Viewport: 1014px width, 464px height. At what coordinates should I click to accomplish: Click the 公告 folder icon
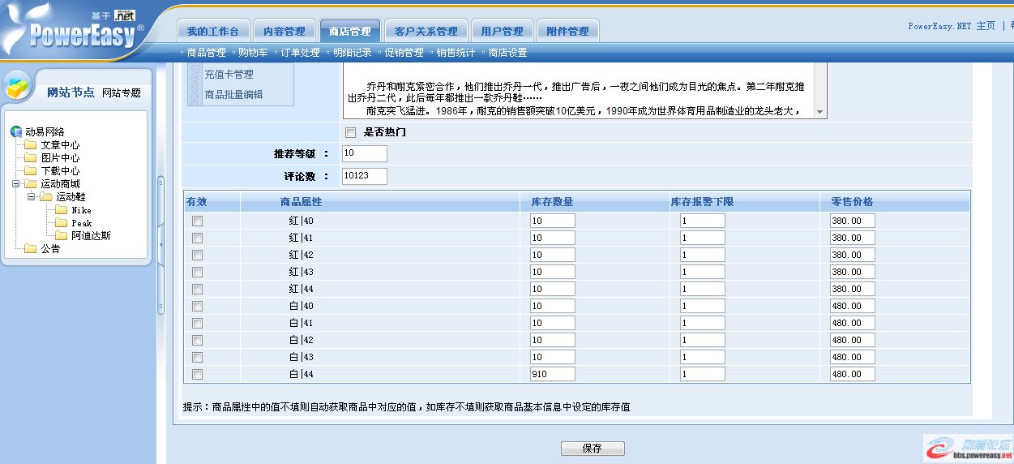pos(31,249)
